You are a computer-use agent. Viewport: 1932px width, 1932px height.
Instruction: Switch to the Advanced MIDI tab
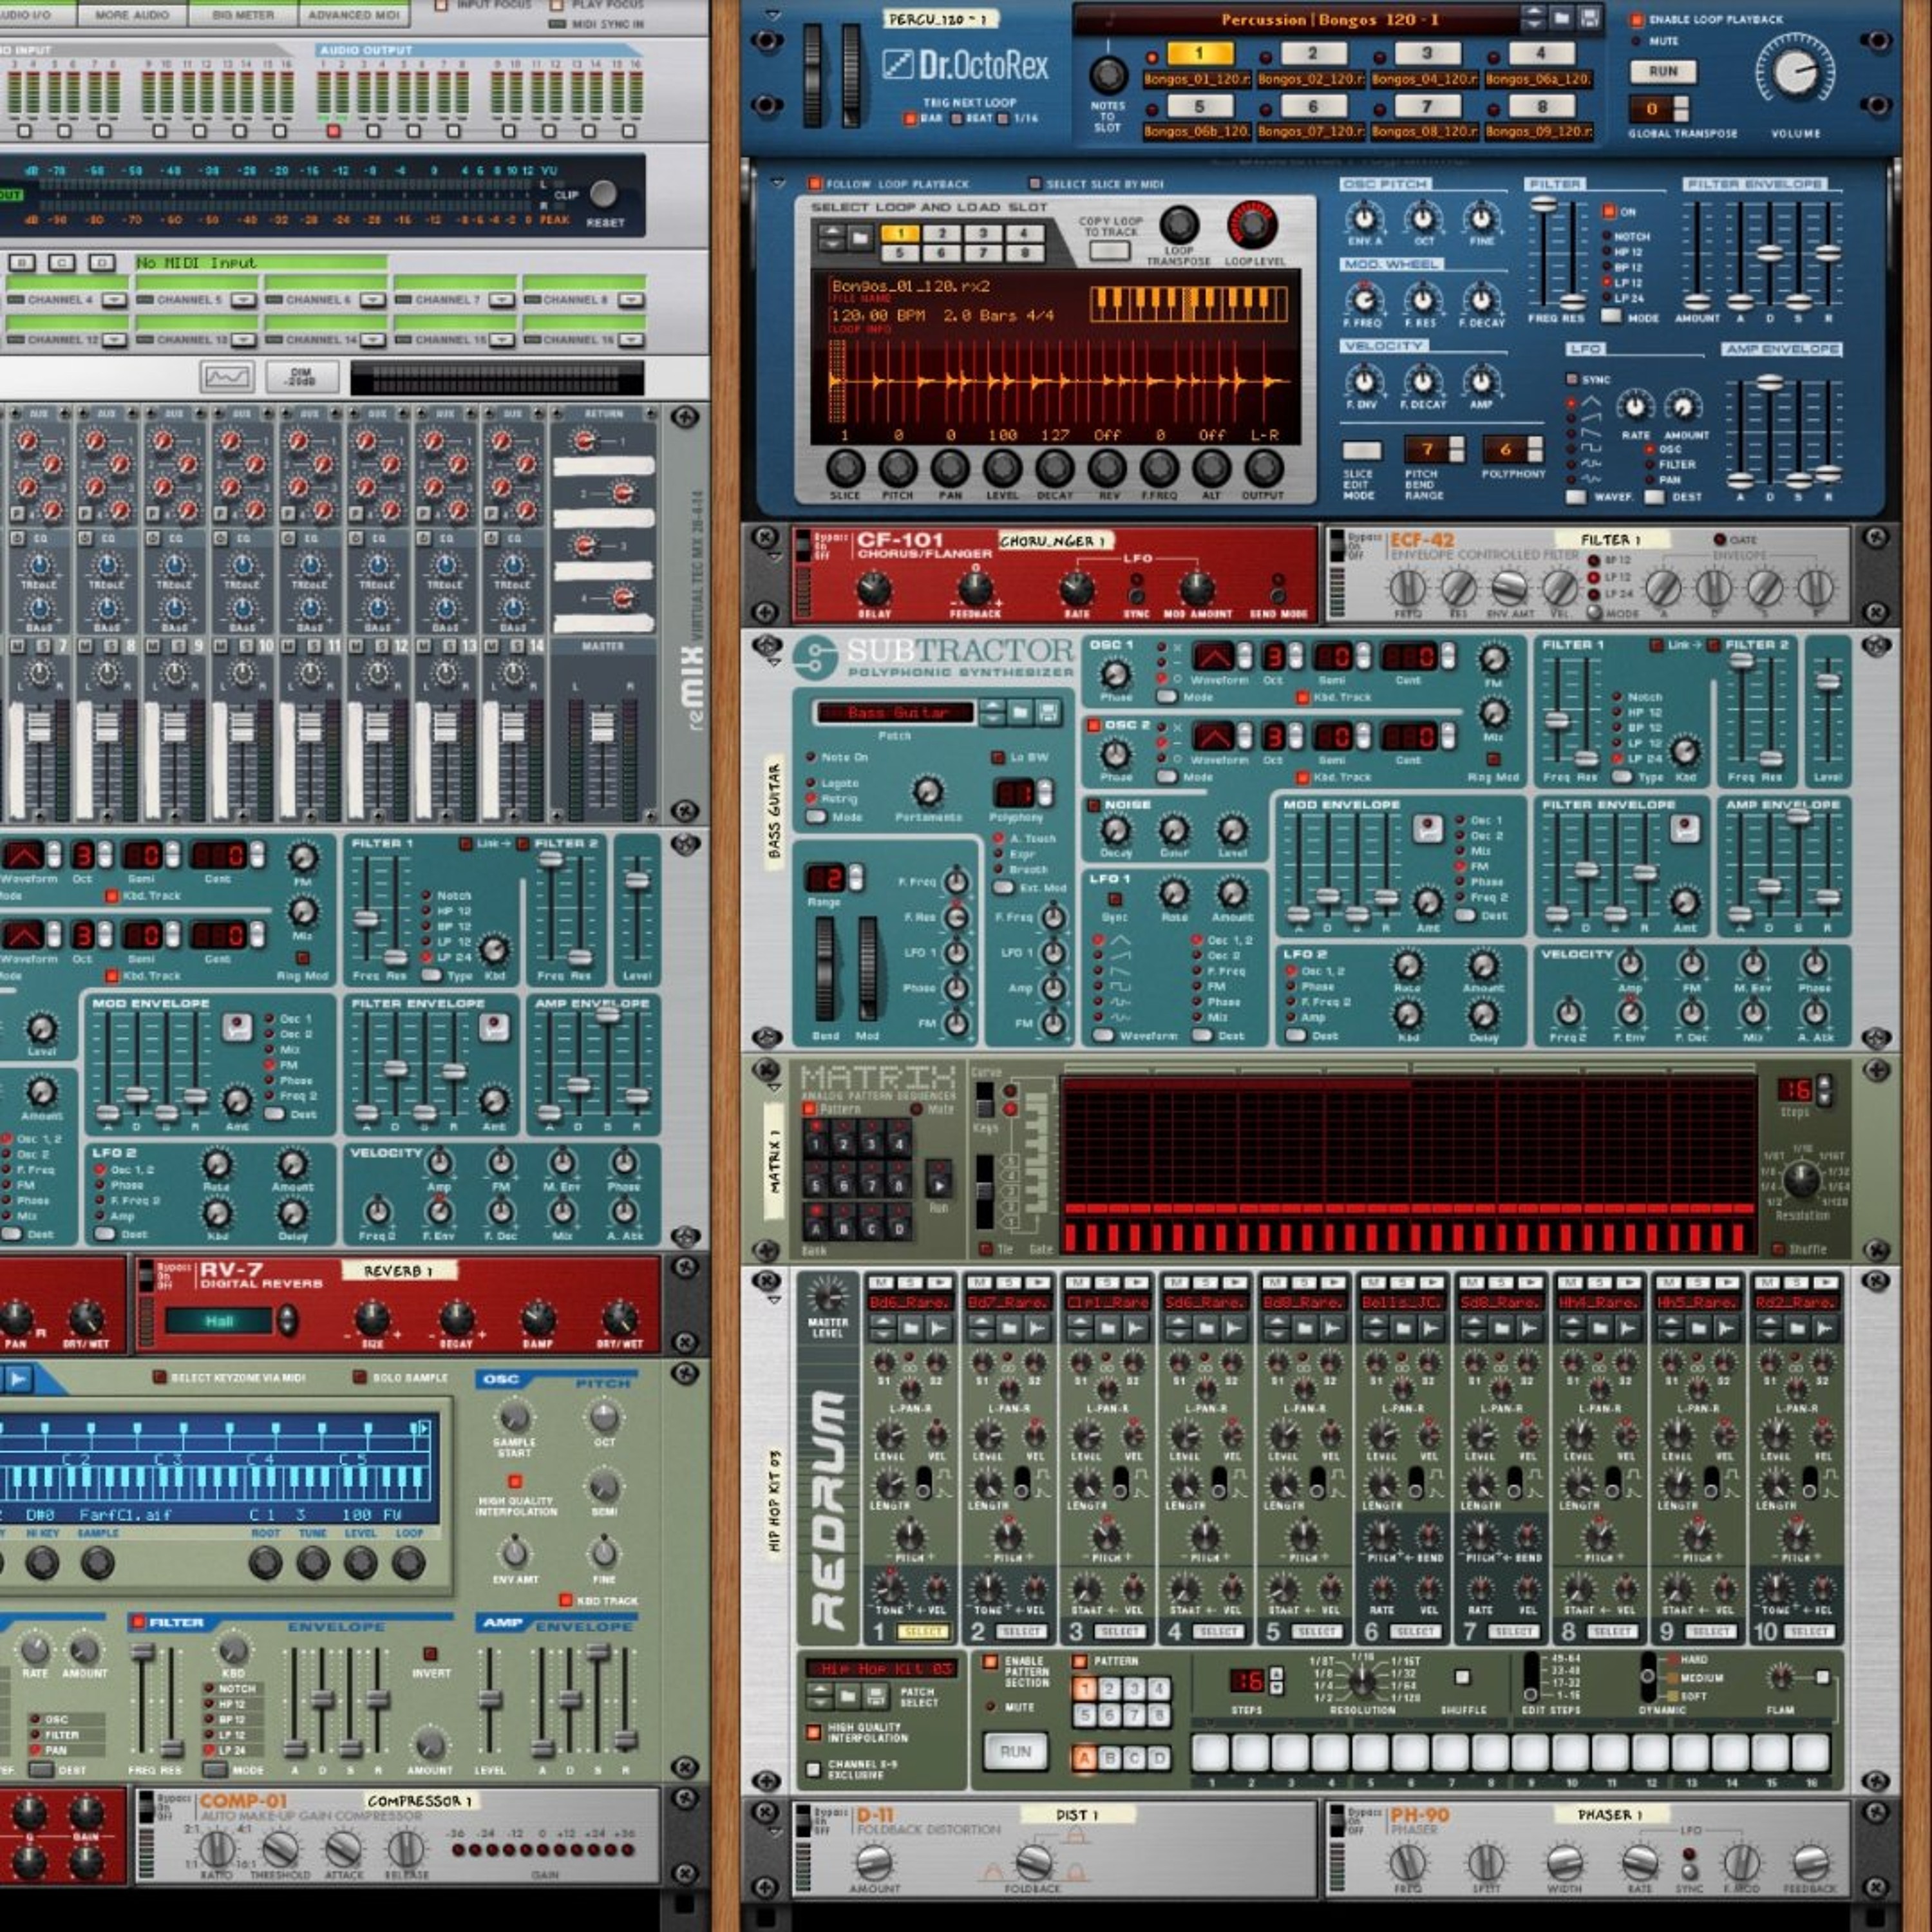click(x=354, y=14)
